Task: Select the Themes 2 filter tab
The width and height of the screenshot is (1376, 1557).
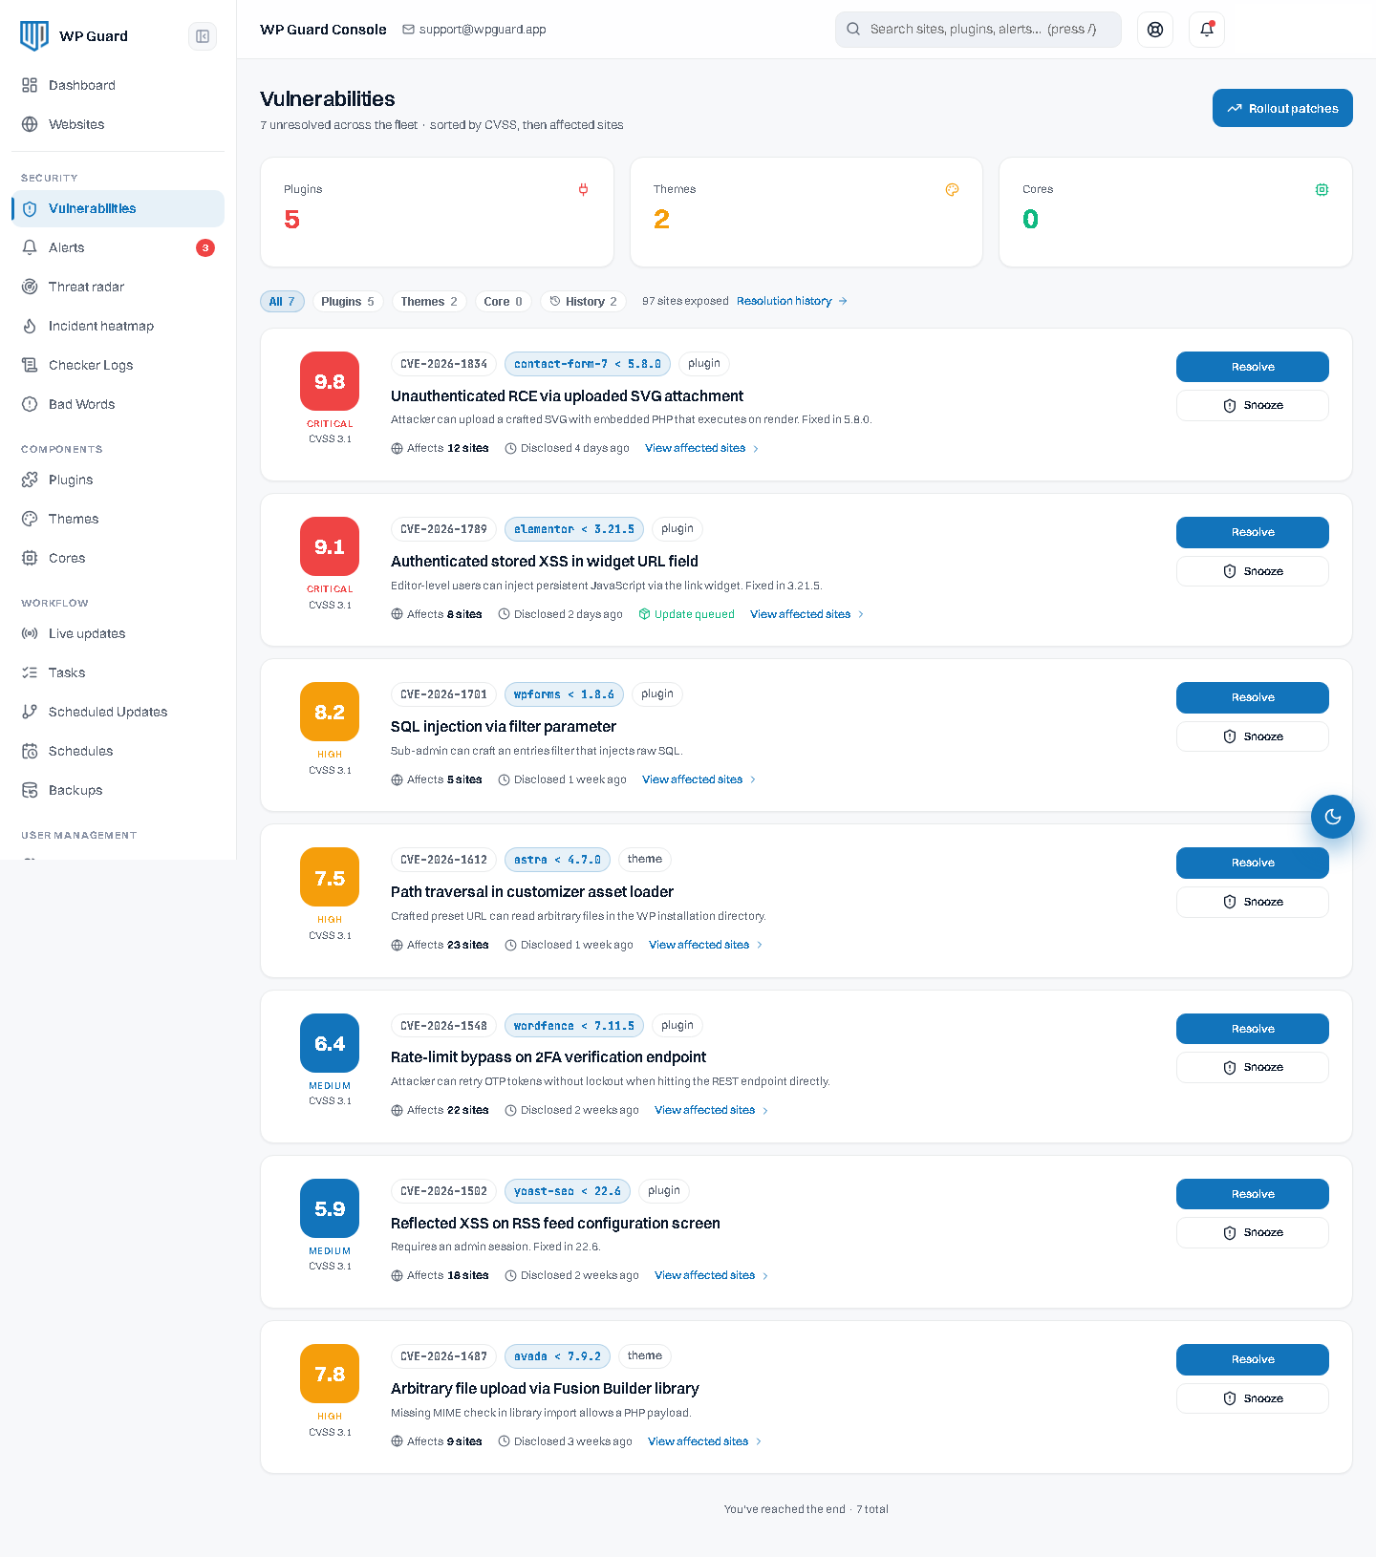Action: click(x=429, y=301)
